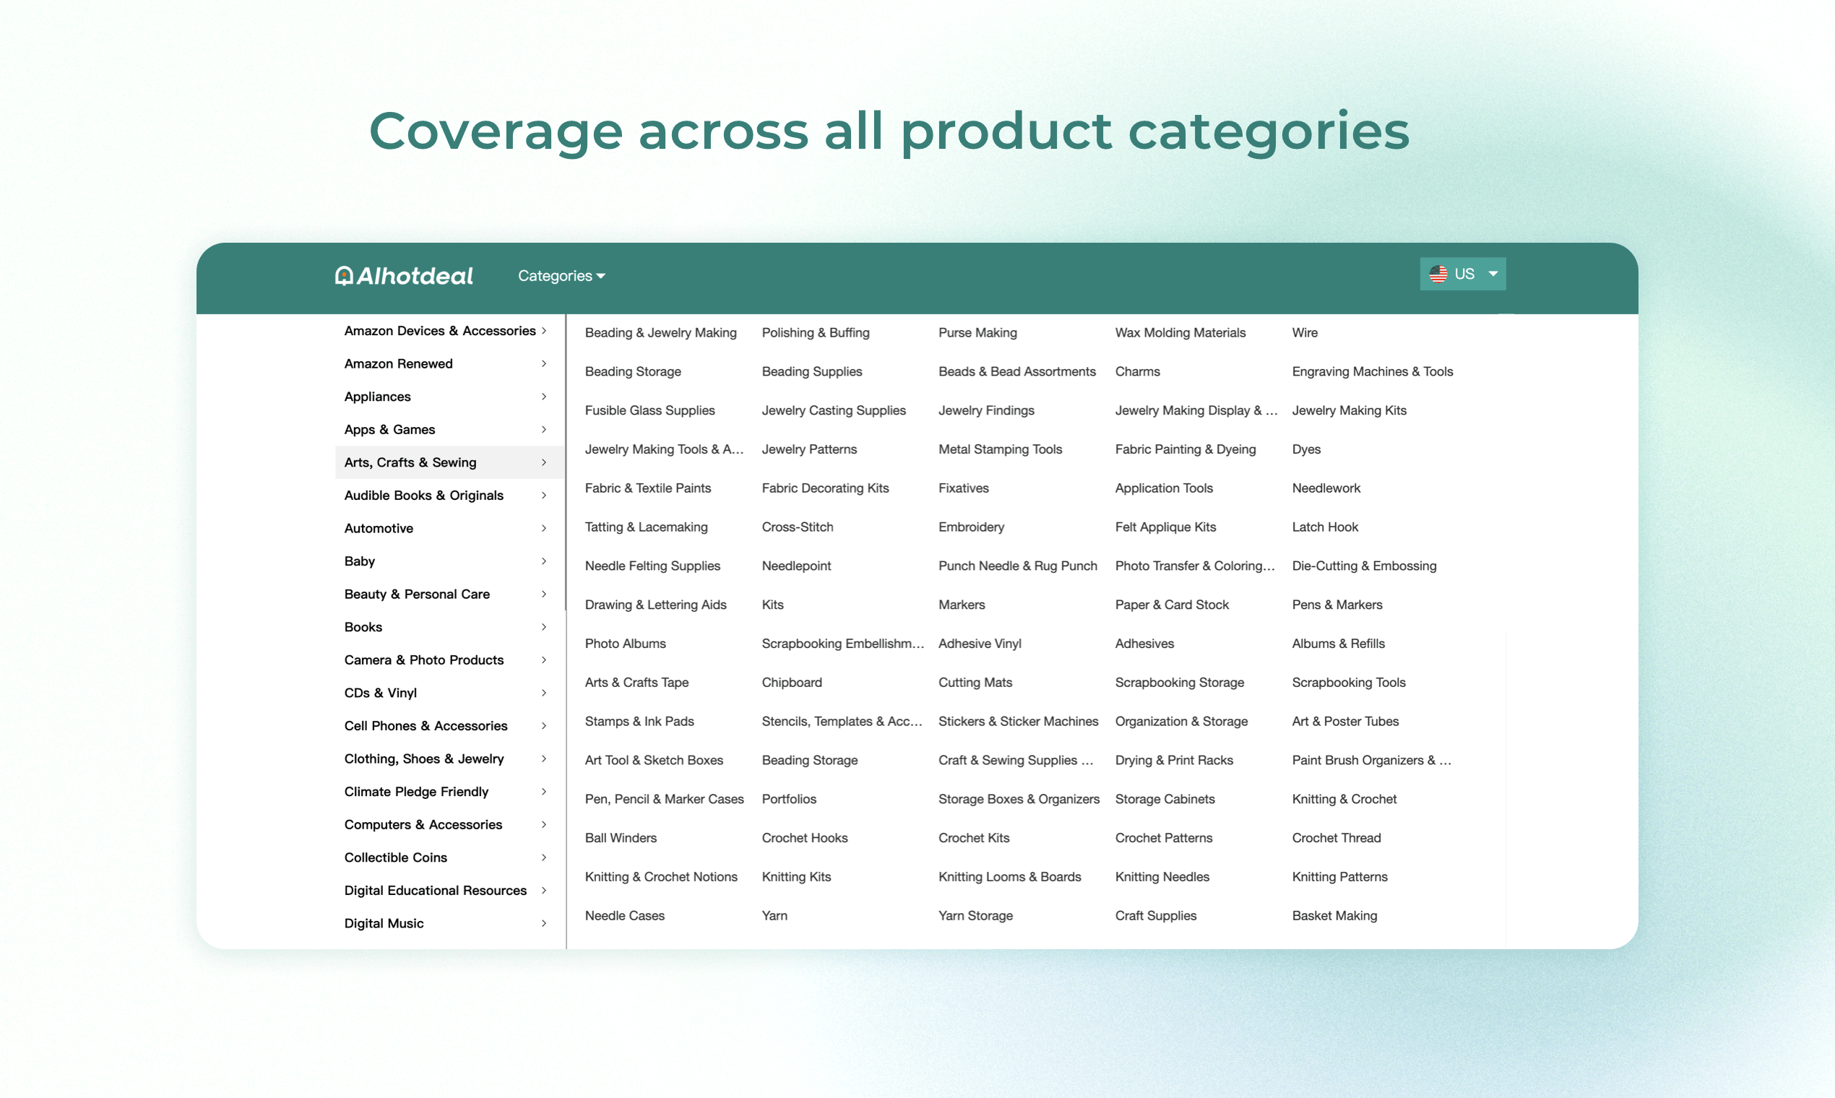Open Engraving Machines & Tools link
Viewport: 1835px width, 1098px height.
tap(1372, 371)
